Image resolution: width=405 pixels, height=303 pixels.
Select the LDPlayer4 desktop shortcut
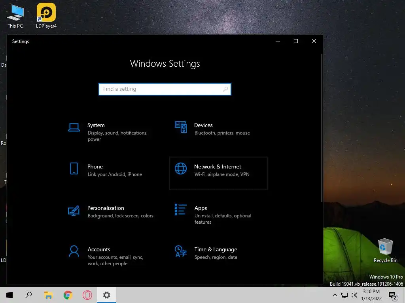pyautogui.click(x=46, y=15)
